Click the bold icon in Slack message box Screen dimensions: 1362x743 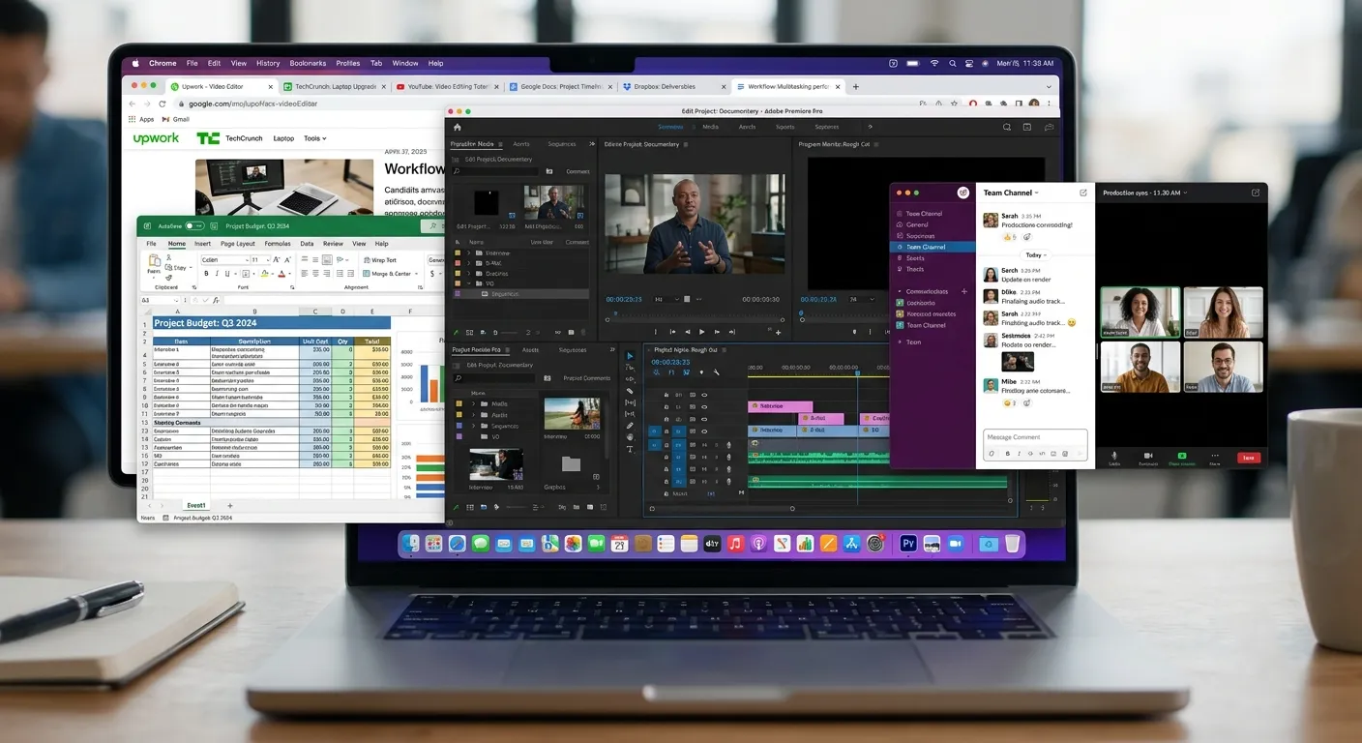(x=1007, y=453)
